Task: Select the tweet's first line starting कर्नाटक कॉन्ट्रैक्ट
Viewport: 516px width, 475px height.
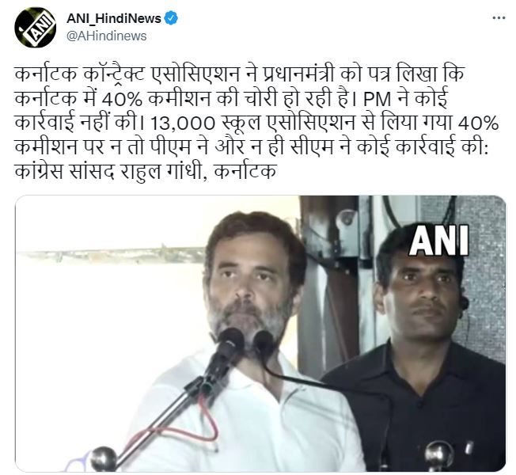Action: [x=239, y=75]
